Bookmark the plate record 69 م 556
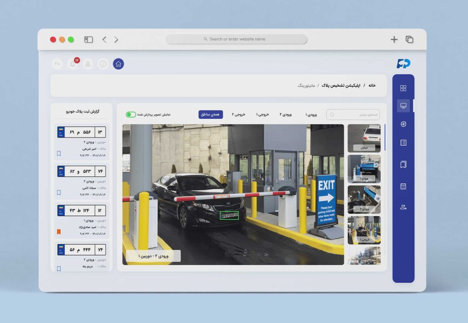Viewport: 468px width, 323px height. 59,154
